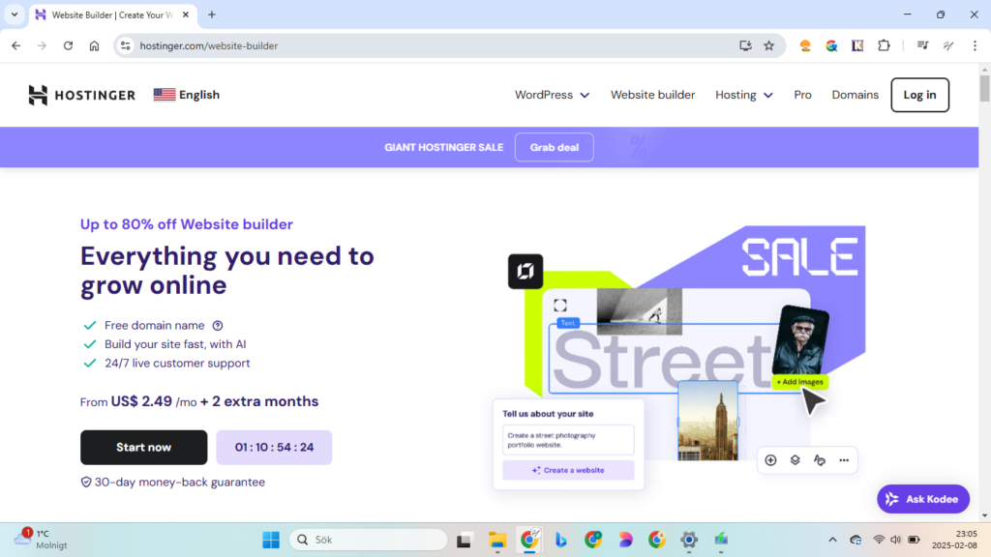Open the taskbar clock and date
This screenshot has height=557, width=991.
(x=954, y=540)
